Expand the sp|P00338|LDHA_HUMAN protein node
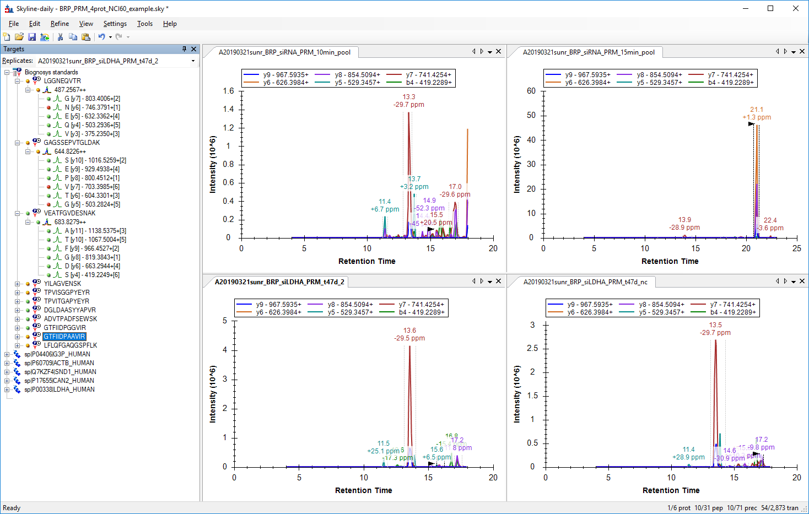809x514 pixels. point(7,389)
